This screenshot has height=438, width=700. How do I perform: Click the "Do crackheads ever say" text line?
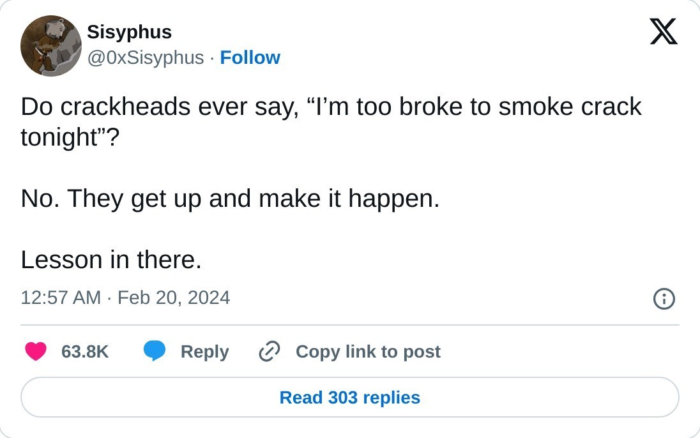click(x=160, y=107)
